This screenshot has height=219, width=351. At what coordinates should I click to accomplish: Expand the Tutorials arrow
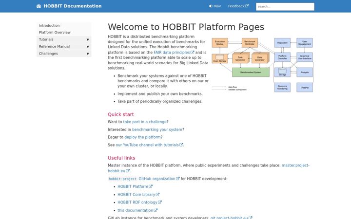(88, 39)
